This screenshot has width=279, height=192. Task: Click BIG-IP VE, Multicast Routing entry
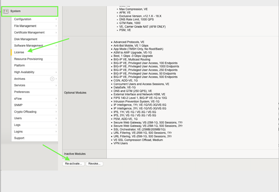pos(132,59)
